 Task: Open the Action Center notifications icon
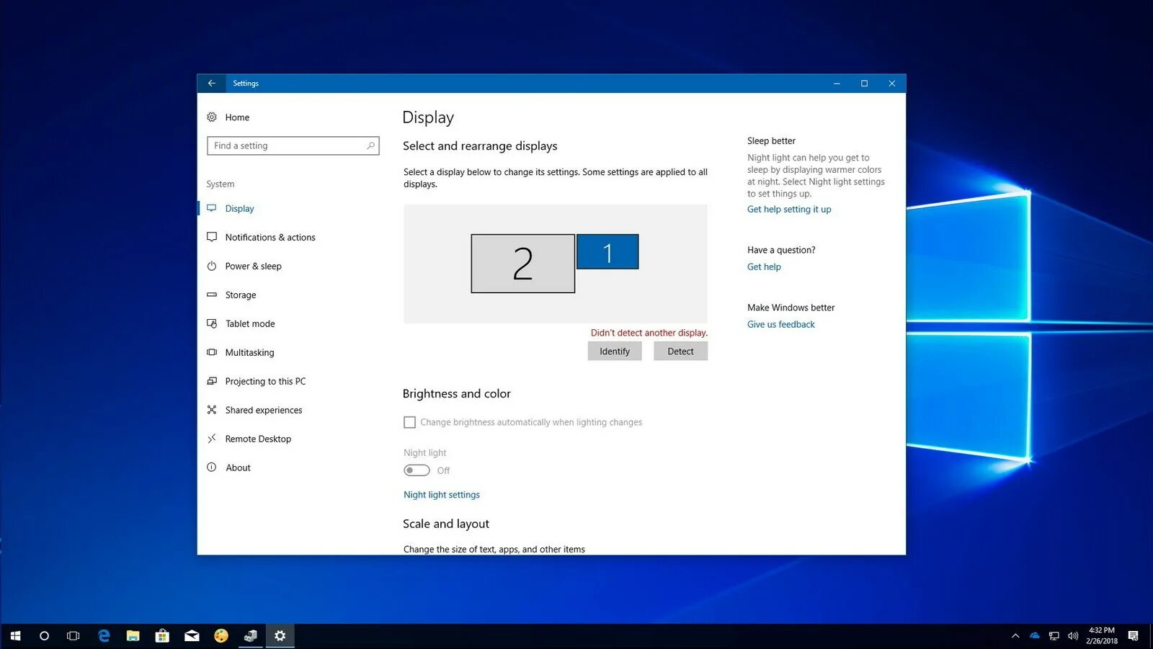pyautogui.click(x=1134, y=636)
